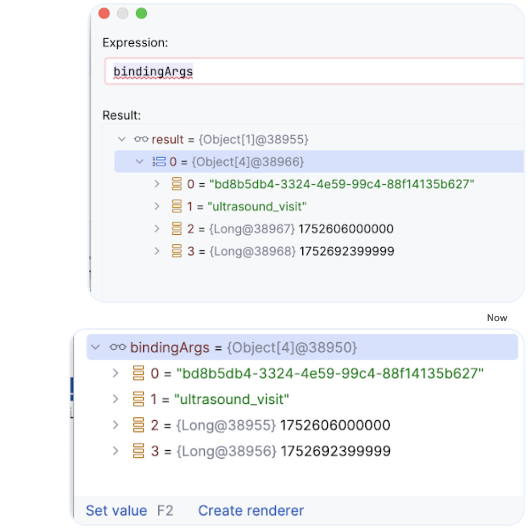Expand bindingArgs entry 3 Long@38956
This screenshot has width=528, height=531.
pos(115,451)
